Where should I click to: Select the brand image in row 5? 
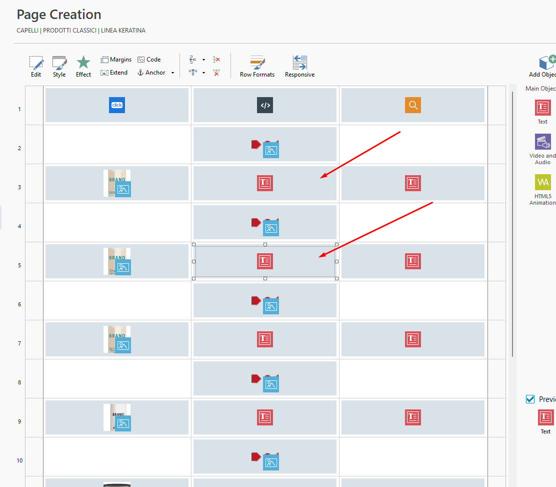coord(117,261)
